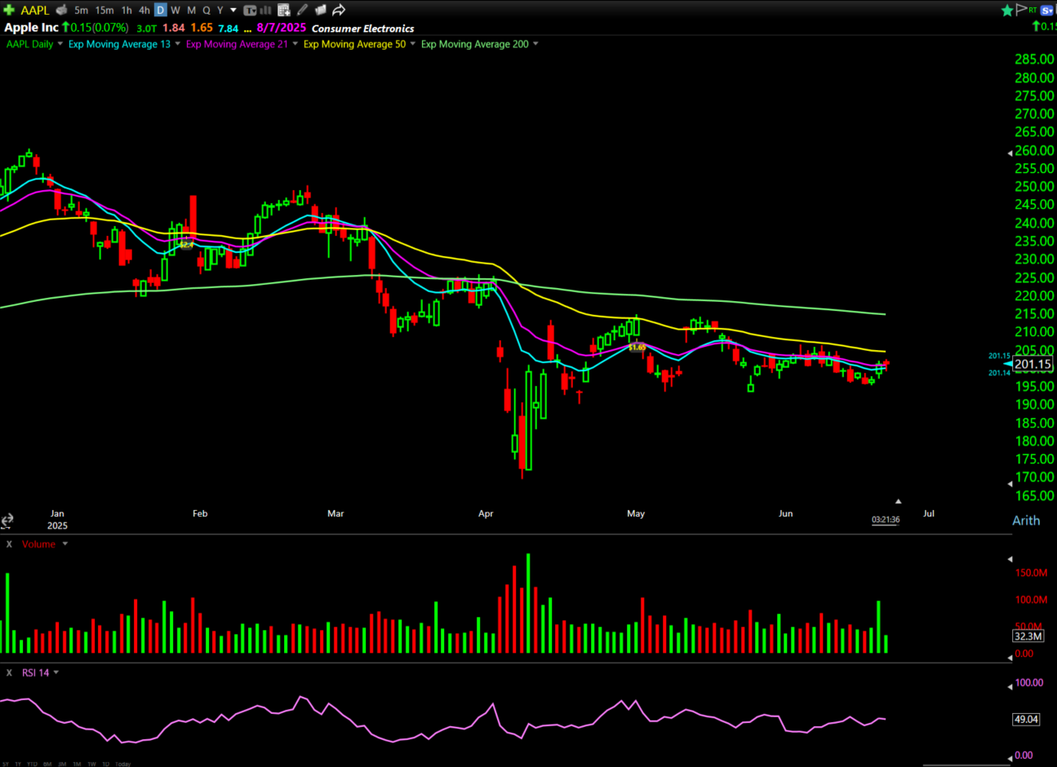Select the Y yearly timeframe
This screenshot has height=767, width=1057.
tap(220, 10)
